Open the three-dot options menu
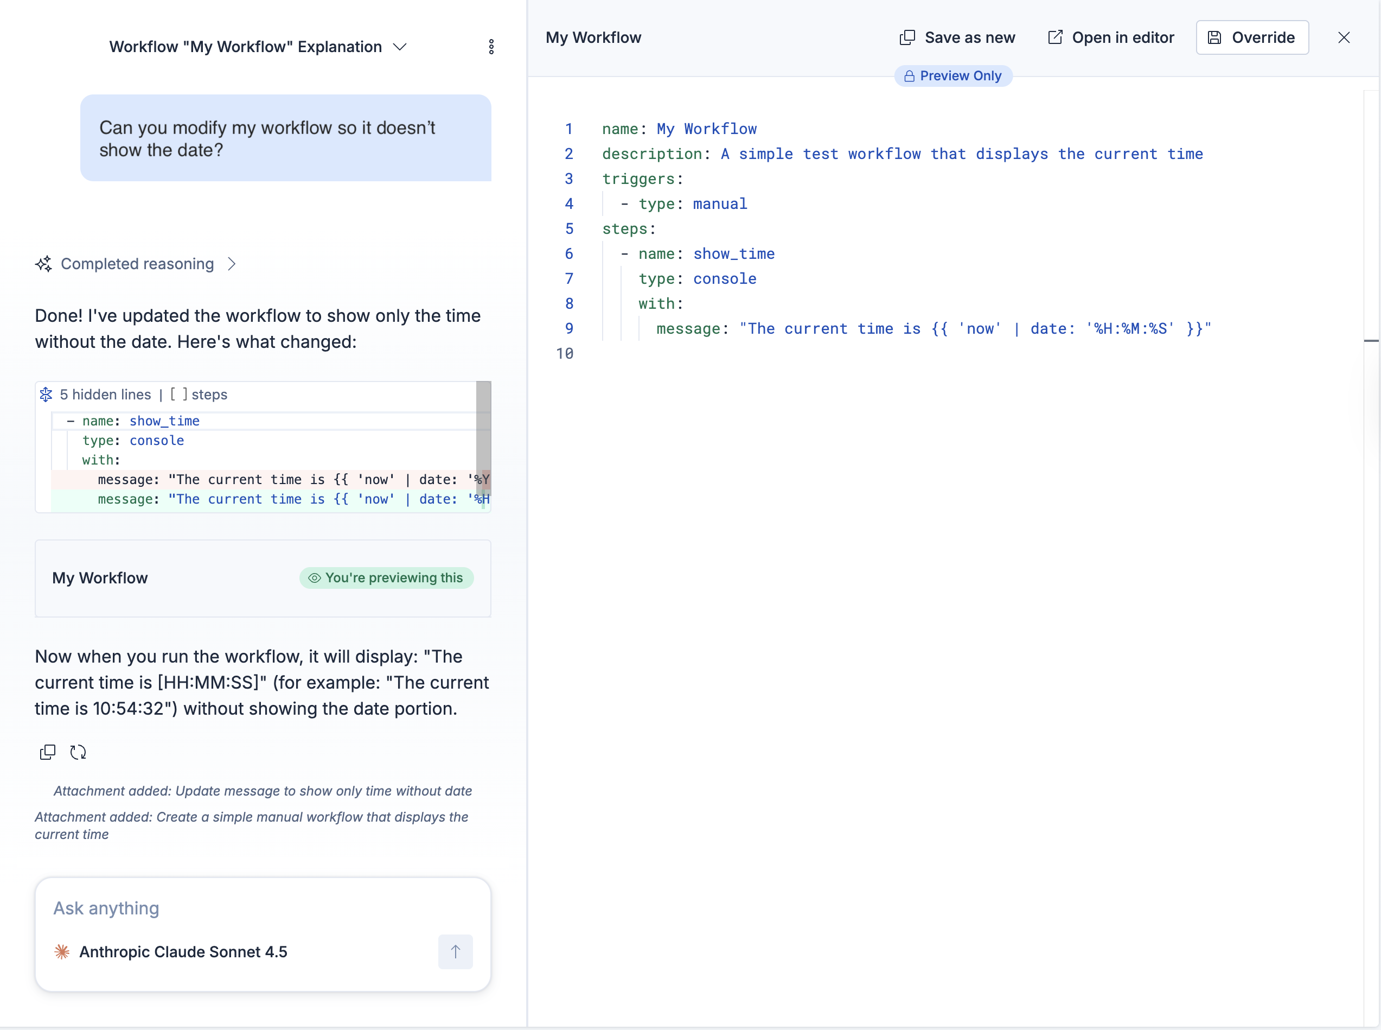This screenshot has width=1381, height=1030. coord(491,46)
